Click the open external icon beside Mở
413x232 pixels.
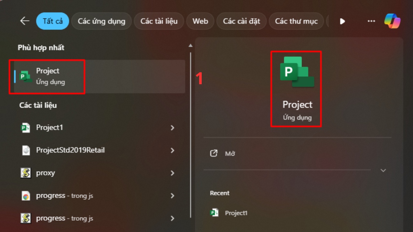214,153
